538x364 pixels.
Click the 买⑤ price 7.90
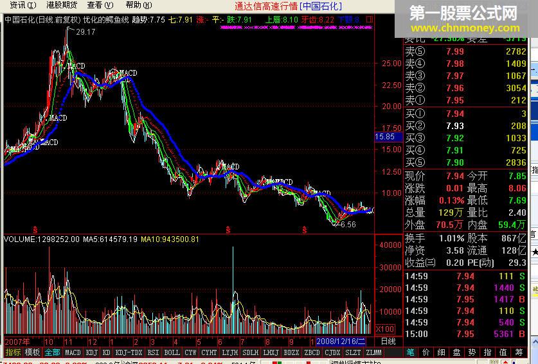click(x=455, y=162)
